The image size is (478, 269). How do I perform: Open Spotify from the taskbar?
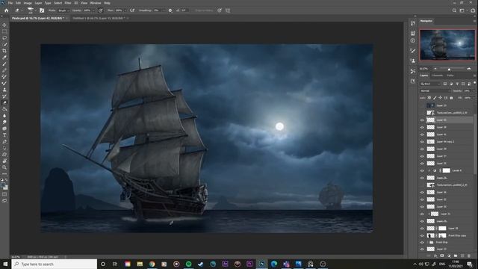[188, 264]
